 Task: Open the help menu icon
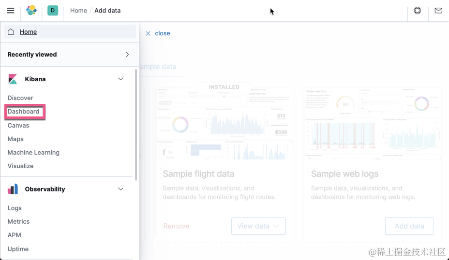418,11
